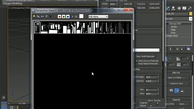Click Copy Image icon in render window

tap(38, 16)
